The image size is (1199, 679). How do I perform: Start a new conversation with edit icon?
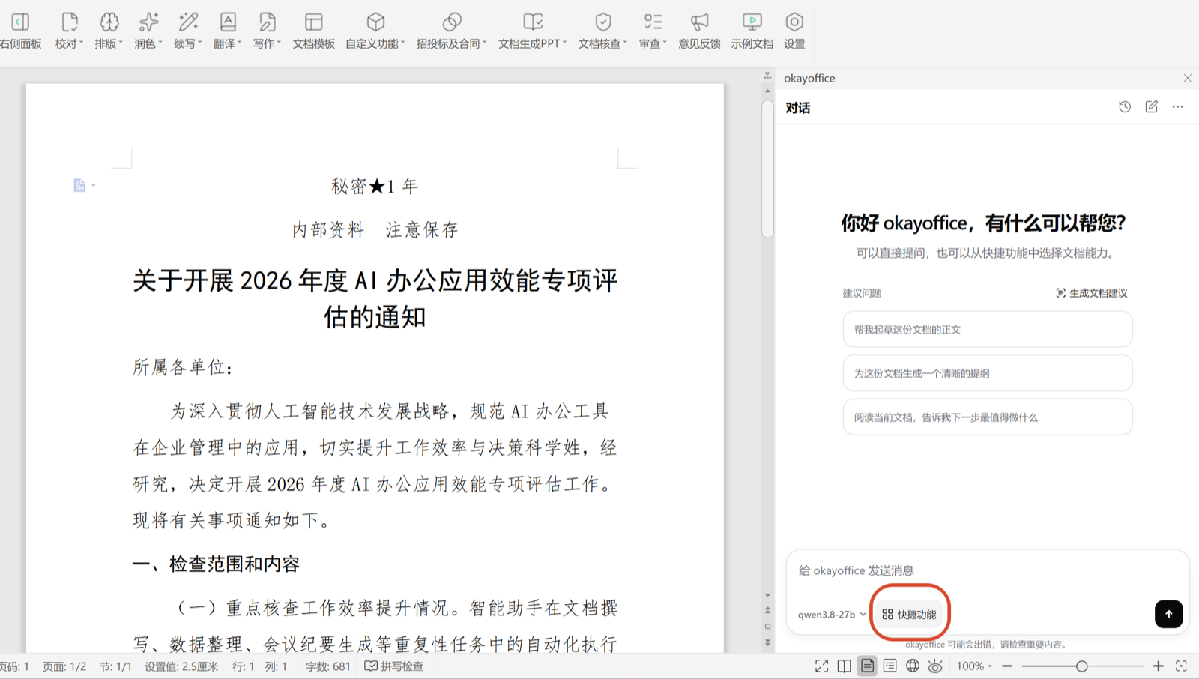[1152, 107]
